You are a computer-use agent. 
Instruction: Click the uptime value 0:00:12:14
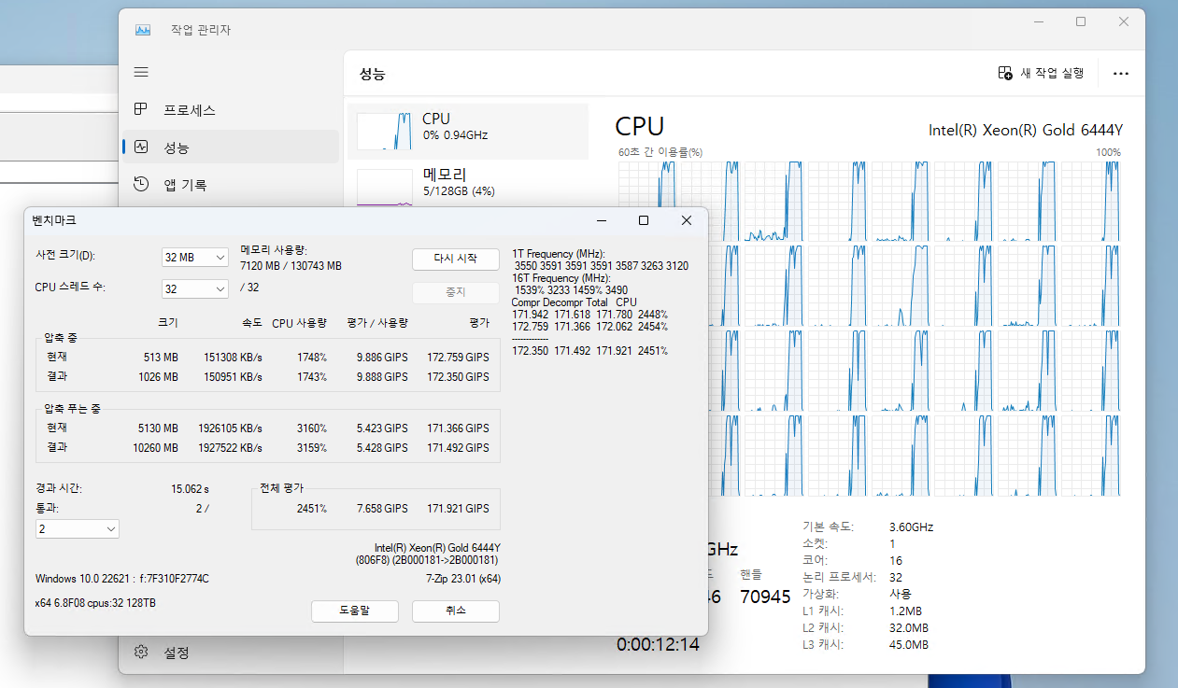coord(658,644)
